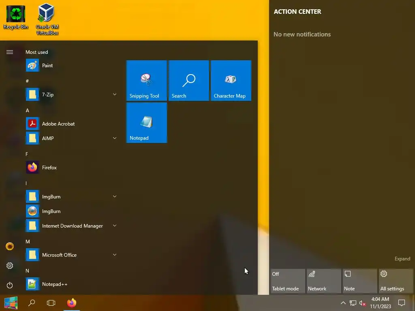Open All settings quick action

[396, 281]
